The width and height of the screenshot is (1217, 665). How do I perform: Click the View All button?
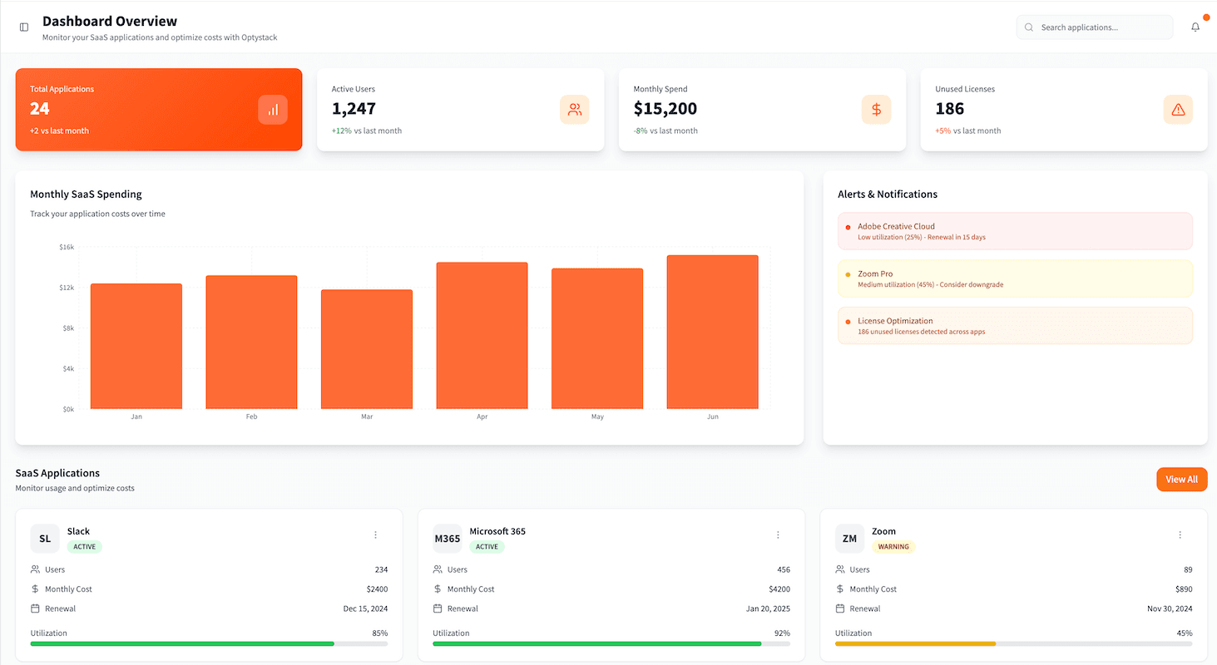tap(1181, 479)
